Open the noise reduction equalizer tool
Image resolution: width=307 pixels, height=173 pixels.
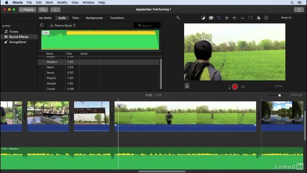coord(242,18)
